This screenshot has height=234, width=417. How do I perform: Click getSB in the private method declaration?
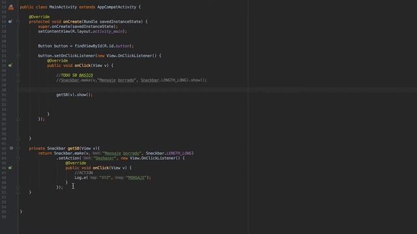[74, 148]
